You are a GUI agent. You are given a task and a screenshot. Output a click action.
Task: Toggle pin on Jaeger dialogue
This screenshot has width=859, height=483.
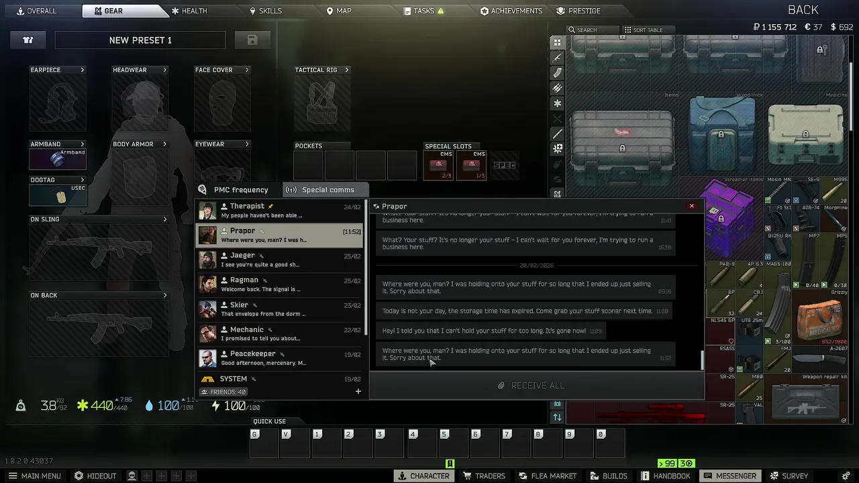pos(261,256)
